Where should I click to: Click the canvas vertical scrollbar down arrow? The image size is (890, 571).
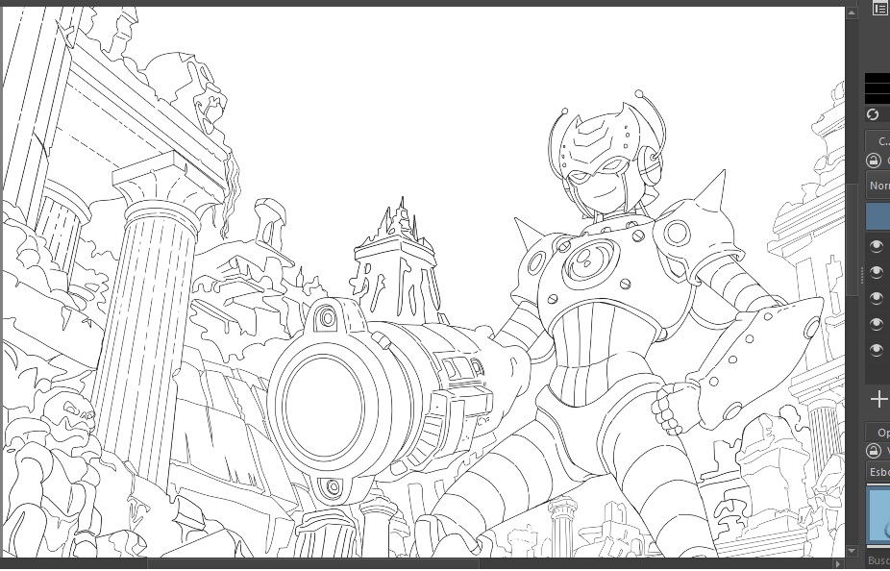(x=852, y=551)
